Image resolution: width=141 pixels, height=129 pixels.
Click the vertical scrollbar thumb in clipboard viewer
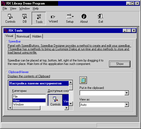coord(71,87)
